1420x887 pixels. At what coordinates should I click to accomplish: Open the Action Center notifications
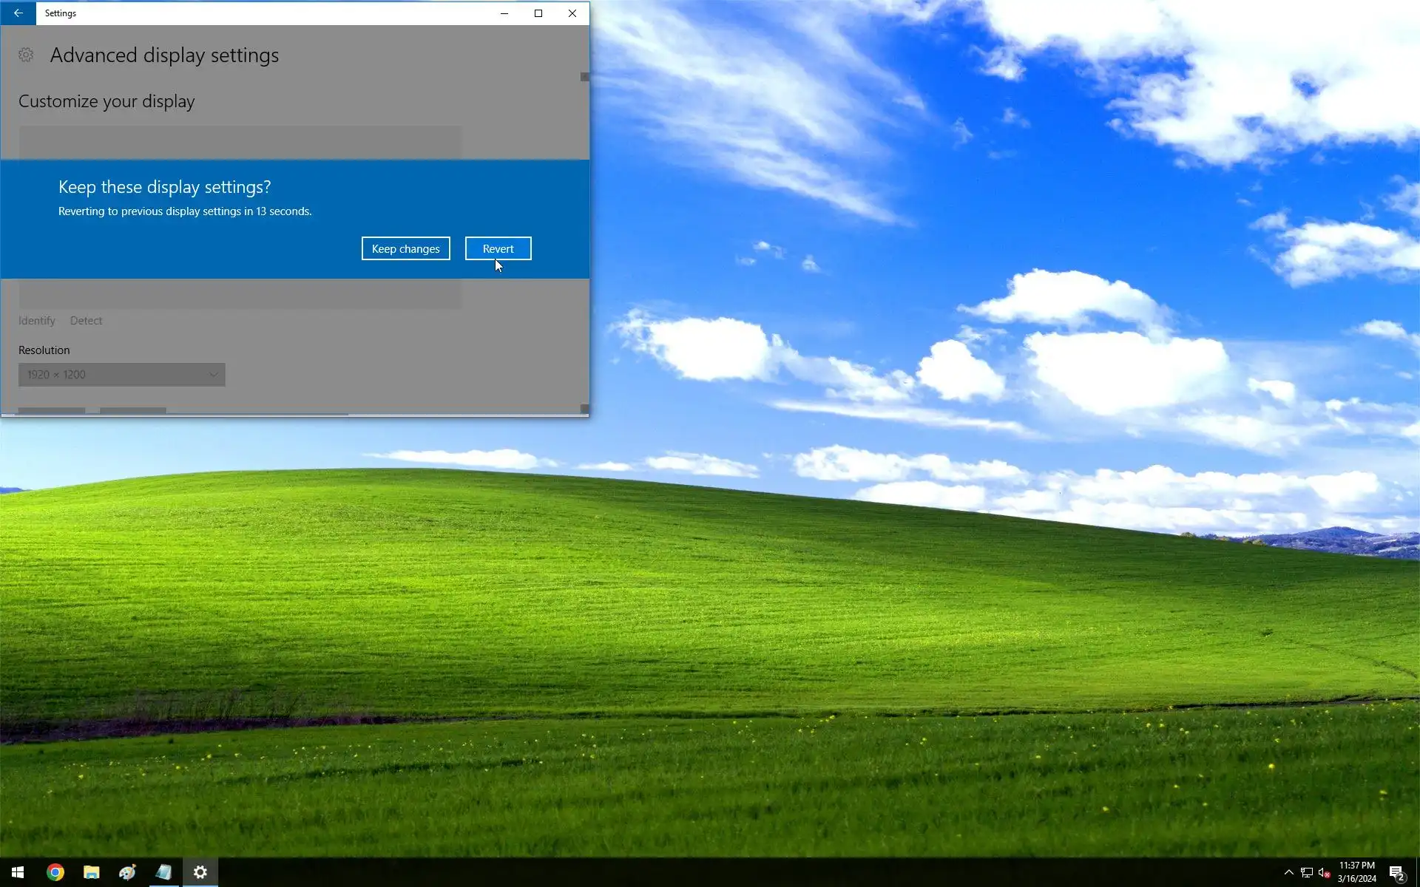(x=1396, y=872)
